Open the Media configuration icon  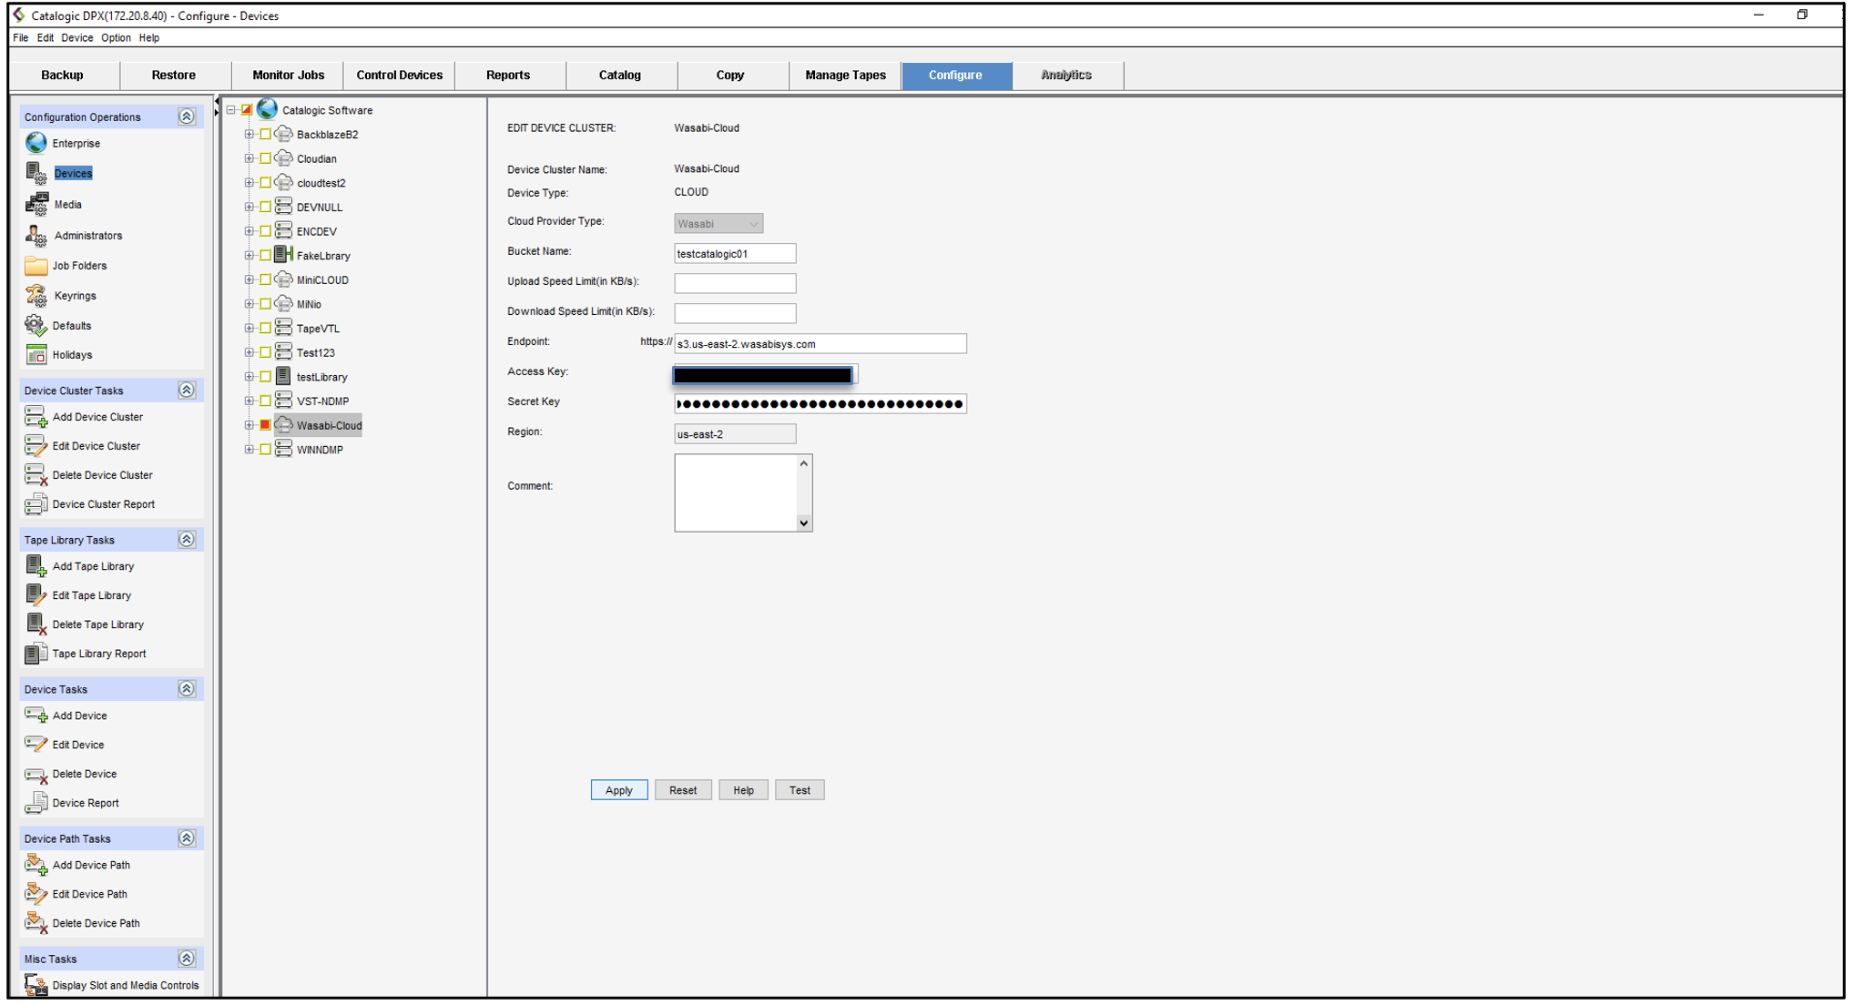pyautogui.click(x=36, y=204)
